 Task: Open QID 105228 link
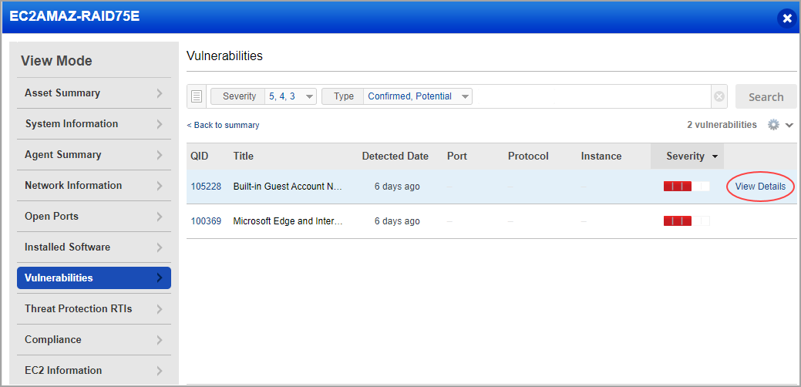206,187
